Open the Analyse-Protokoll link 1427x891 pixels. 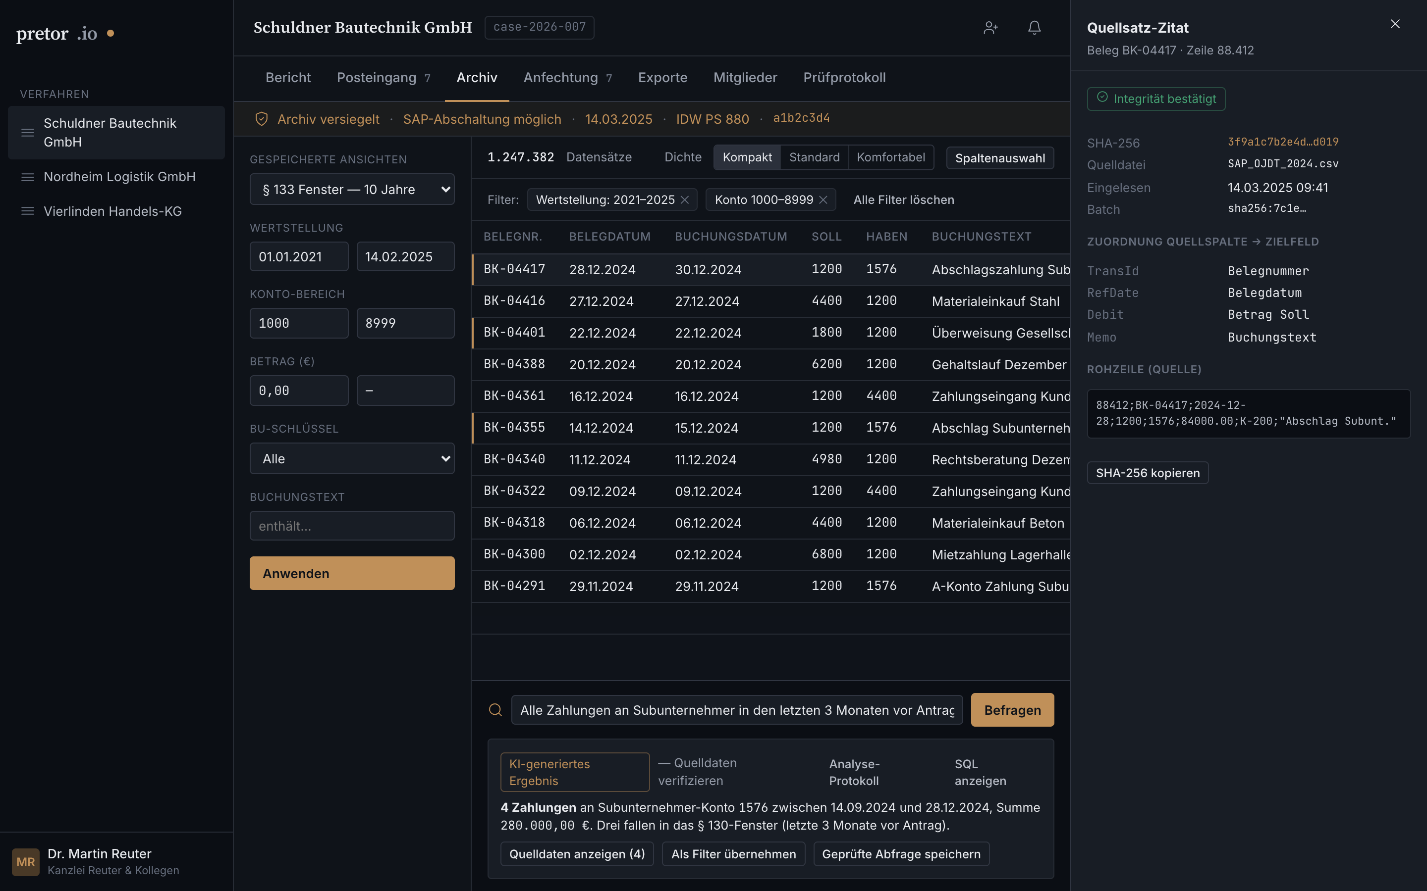point(854,772)
